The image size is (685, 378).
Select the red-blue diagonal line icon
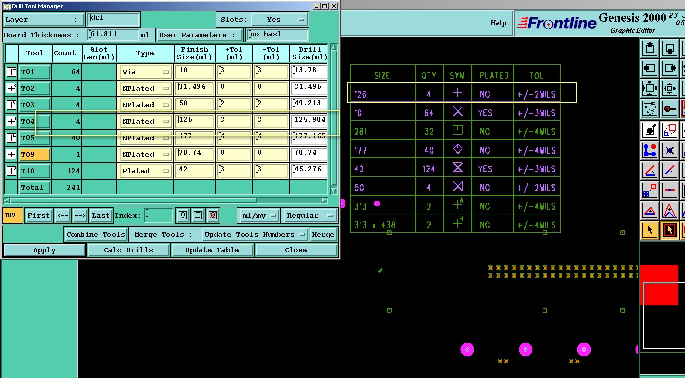pos(670,170)
